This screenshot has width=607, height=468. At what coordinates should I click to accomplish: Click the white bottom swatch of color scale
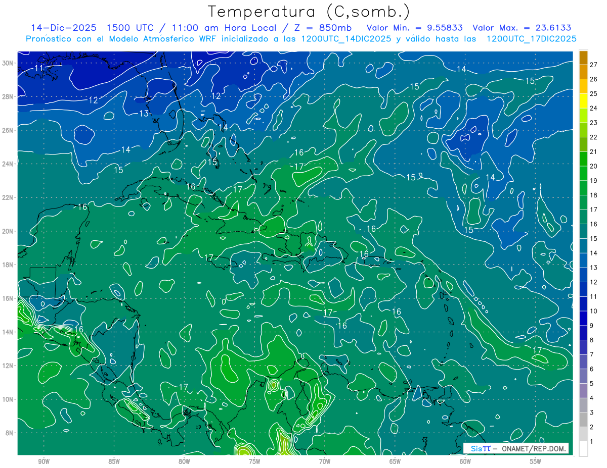(583, 449)
